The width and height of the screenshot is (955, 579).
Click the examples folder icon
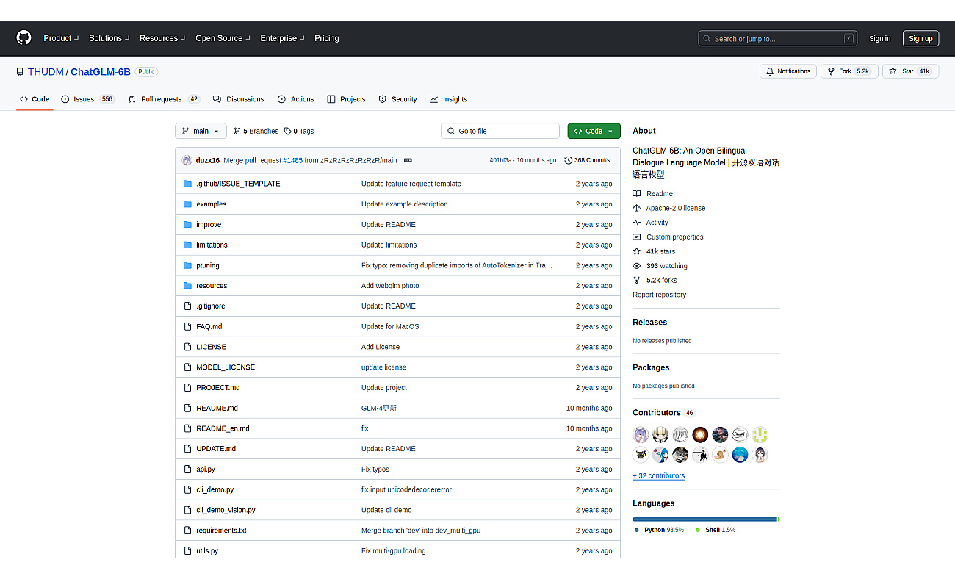pyautogui.click(x=187, y=204)
